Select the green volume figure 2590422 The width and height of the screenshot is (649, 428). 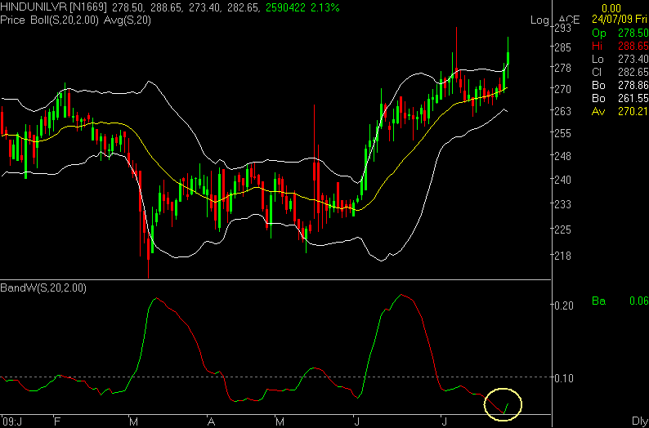click(287, 8)
